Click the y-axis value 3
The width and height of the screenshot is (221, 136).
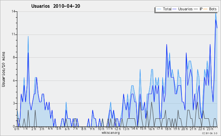point(14,103)
